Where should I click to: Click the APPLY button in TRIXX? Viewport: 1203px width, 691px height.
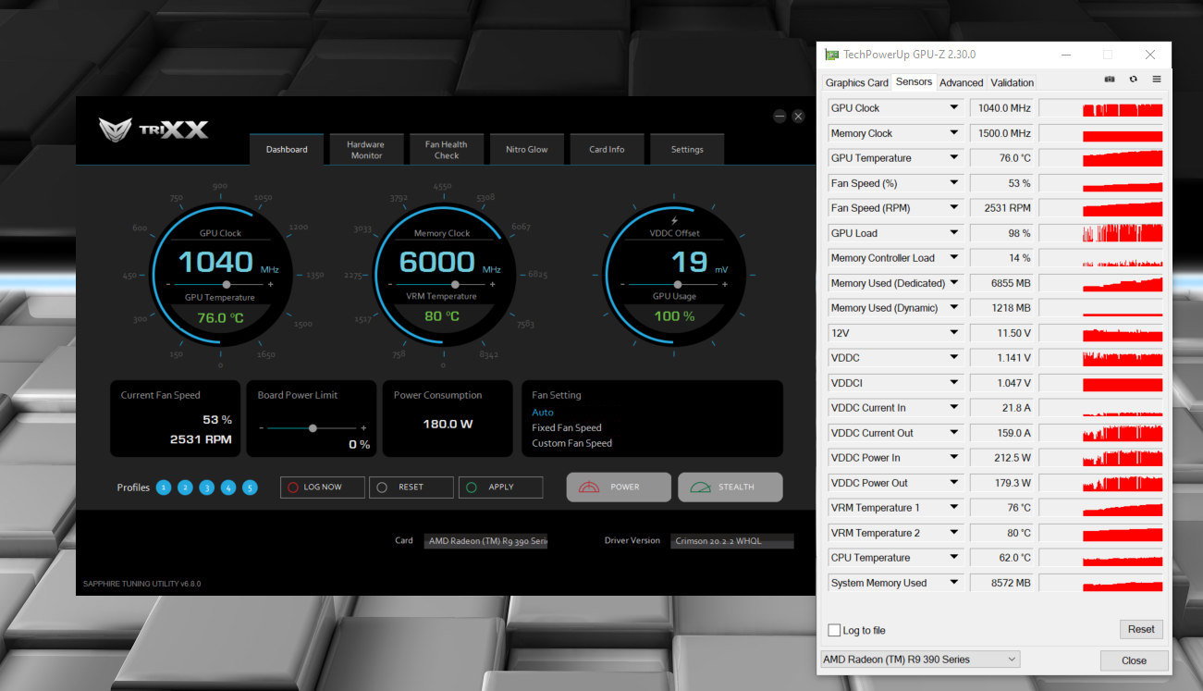[500, 487]
